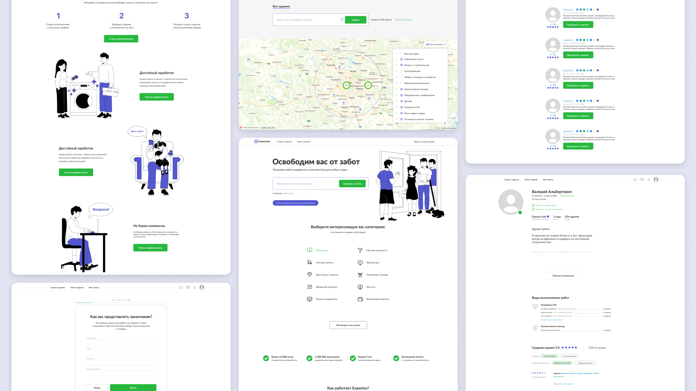The image size is (696, 391).
Task: Open the Мои заказы menu item
Action: [548, 179]
